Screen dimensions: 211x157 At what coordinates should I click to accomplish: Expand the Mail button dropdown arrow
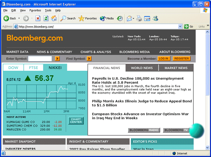(x=134, y=18)
